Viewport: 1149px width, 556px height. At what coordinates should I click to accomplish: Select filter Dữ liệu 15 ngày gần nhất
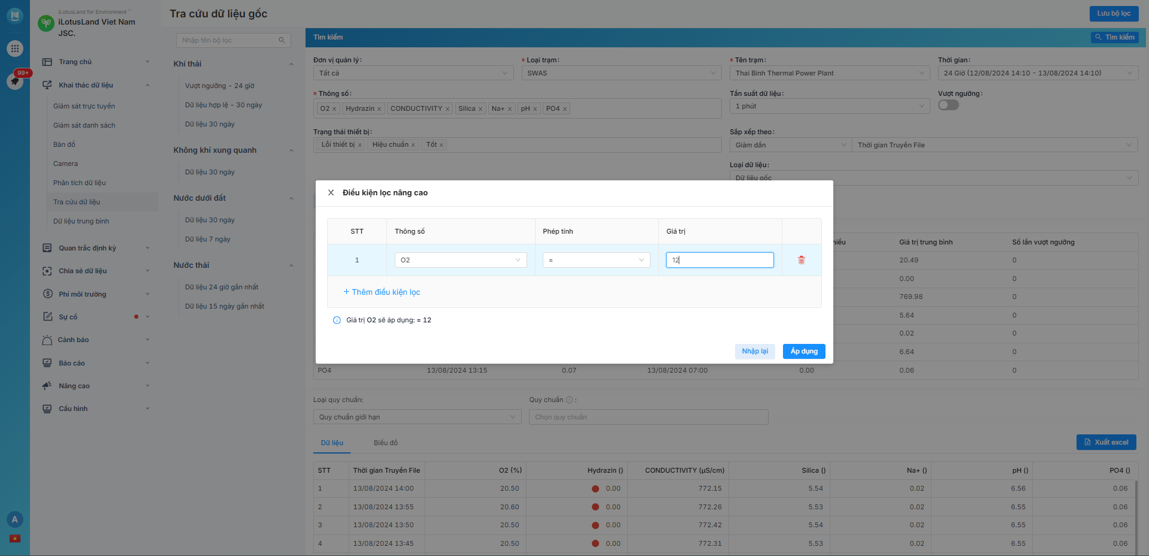tap(225, 306)
